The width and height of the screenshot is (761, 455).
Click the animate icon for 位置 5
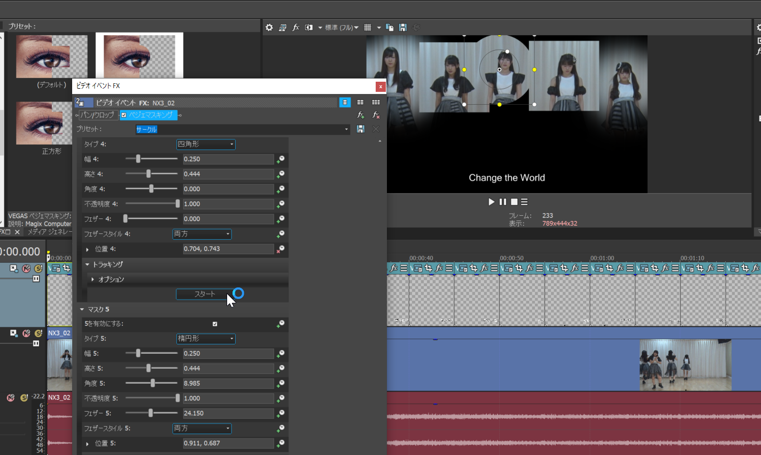pyautogui.click(x=280, y=443)
